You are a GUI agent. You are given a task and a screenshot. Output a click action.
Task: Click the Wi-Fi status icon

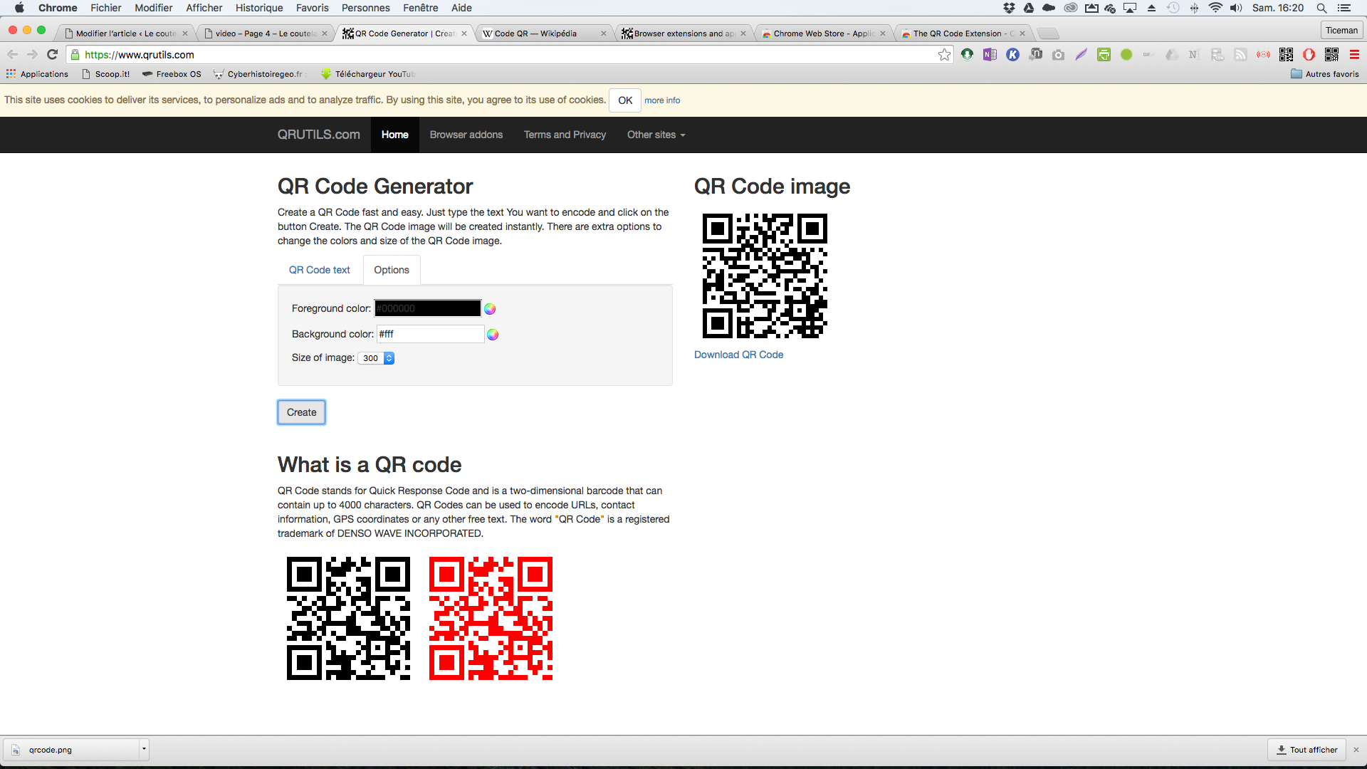pos(1215,8)
